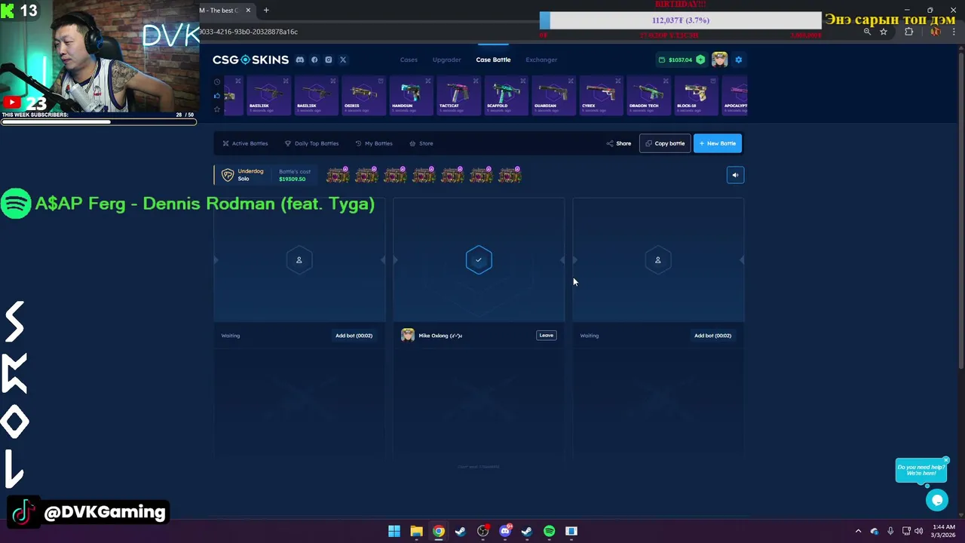
Task: Open the site settings gear
Action: coord(738,60)
